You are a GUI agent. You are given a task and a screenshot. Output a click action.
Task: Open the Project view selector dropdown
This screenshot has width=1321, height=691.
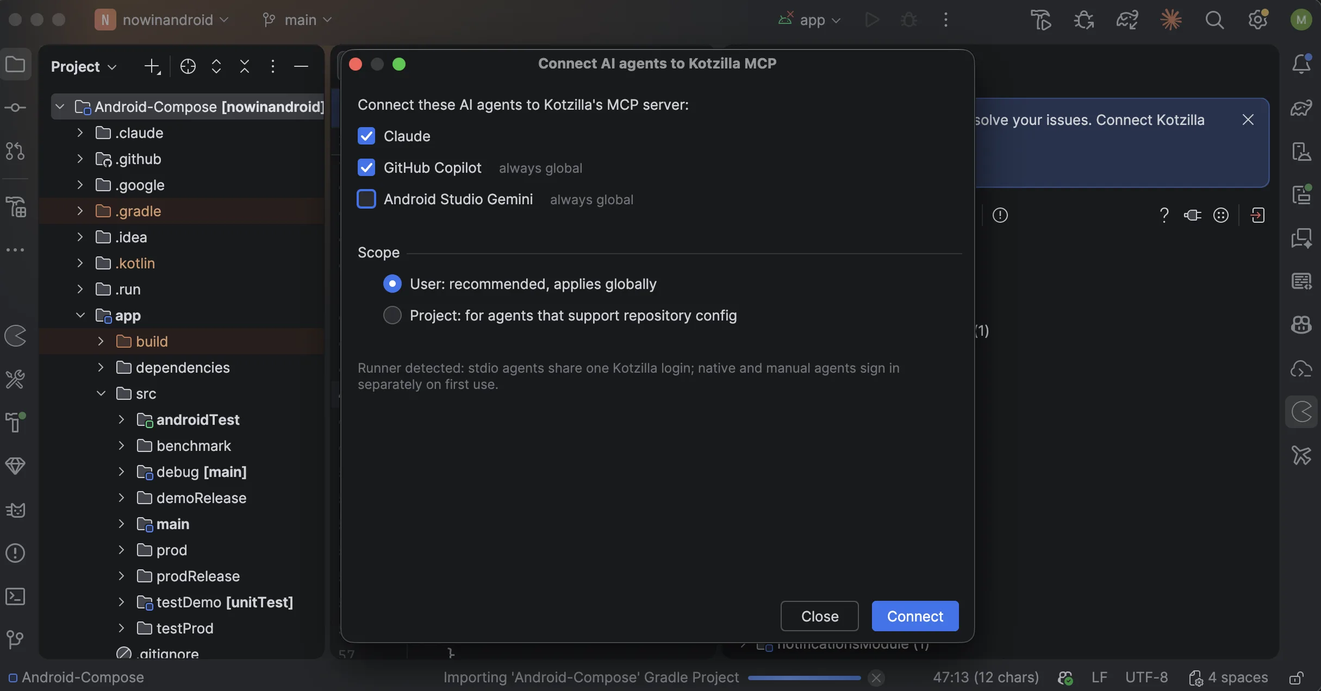[84, 66]
